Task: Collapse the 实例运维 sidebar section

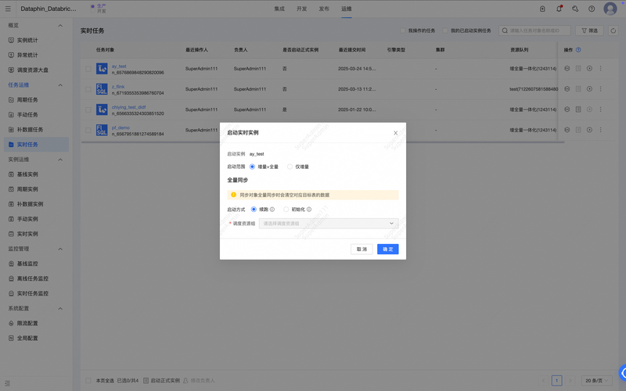Action: tap(60, 160)
